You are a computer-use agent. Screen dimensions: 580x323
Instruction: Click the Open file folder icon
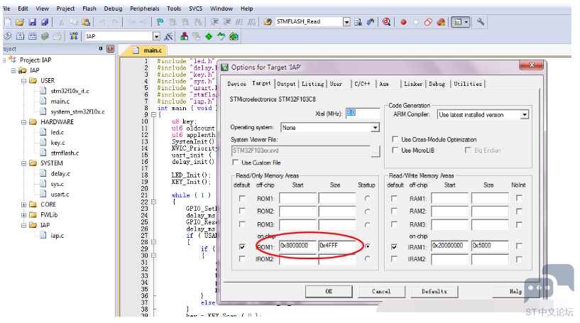coord(20,22)
